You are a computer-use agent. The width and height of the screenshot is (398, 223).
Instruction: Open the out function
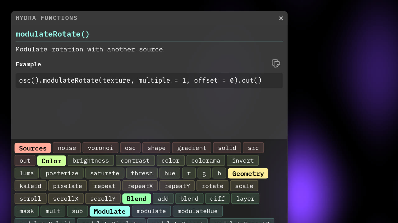(25, 160)
